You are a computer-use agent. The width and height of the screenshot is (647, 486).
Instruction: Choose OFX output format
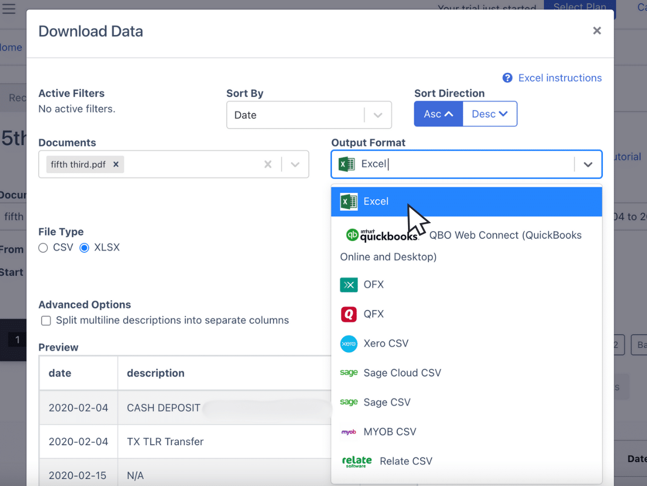click(466, 285)
